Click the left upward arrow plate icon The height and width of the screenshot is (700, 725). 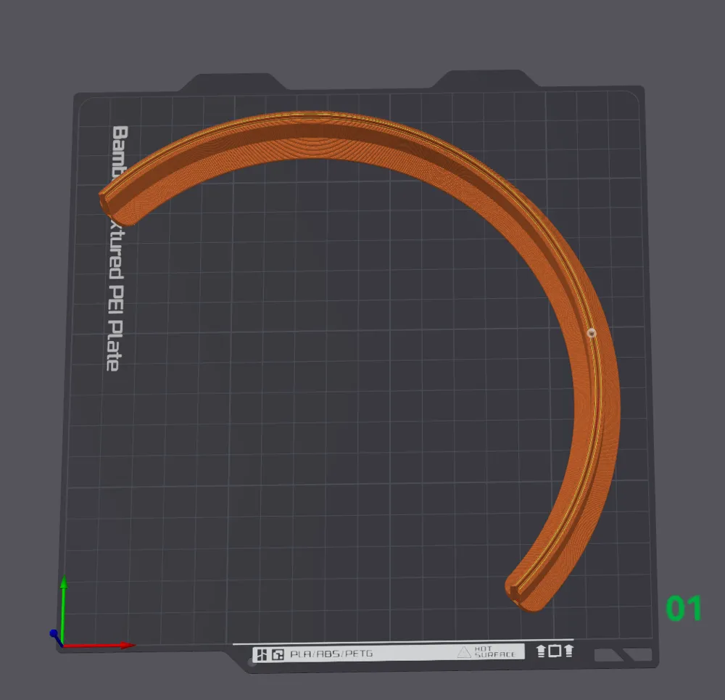tap(541, 651)
